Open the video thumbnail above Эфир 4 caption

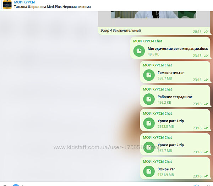[x=154, y=12]
